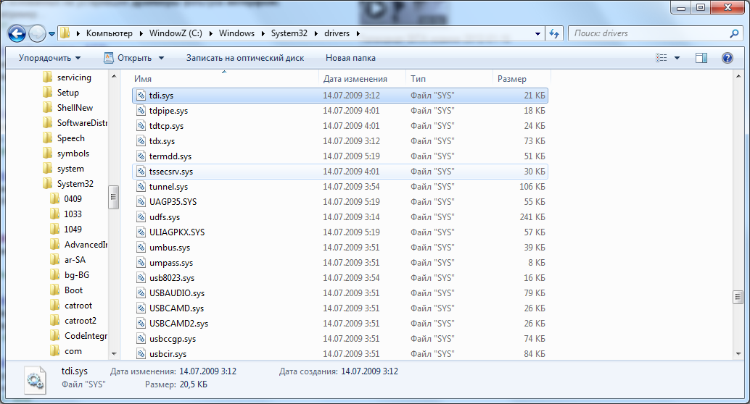The width and height of the screenshot is (750, 404).
Task: Select Компьютер in the address breadcrumb
Action: coord(109,33)
